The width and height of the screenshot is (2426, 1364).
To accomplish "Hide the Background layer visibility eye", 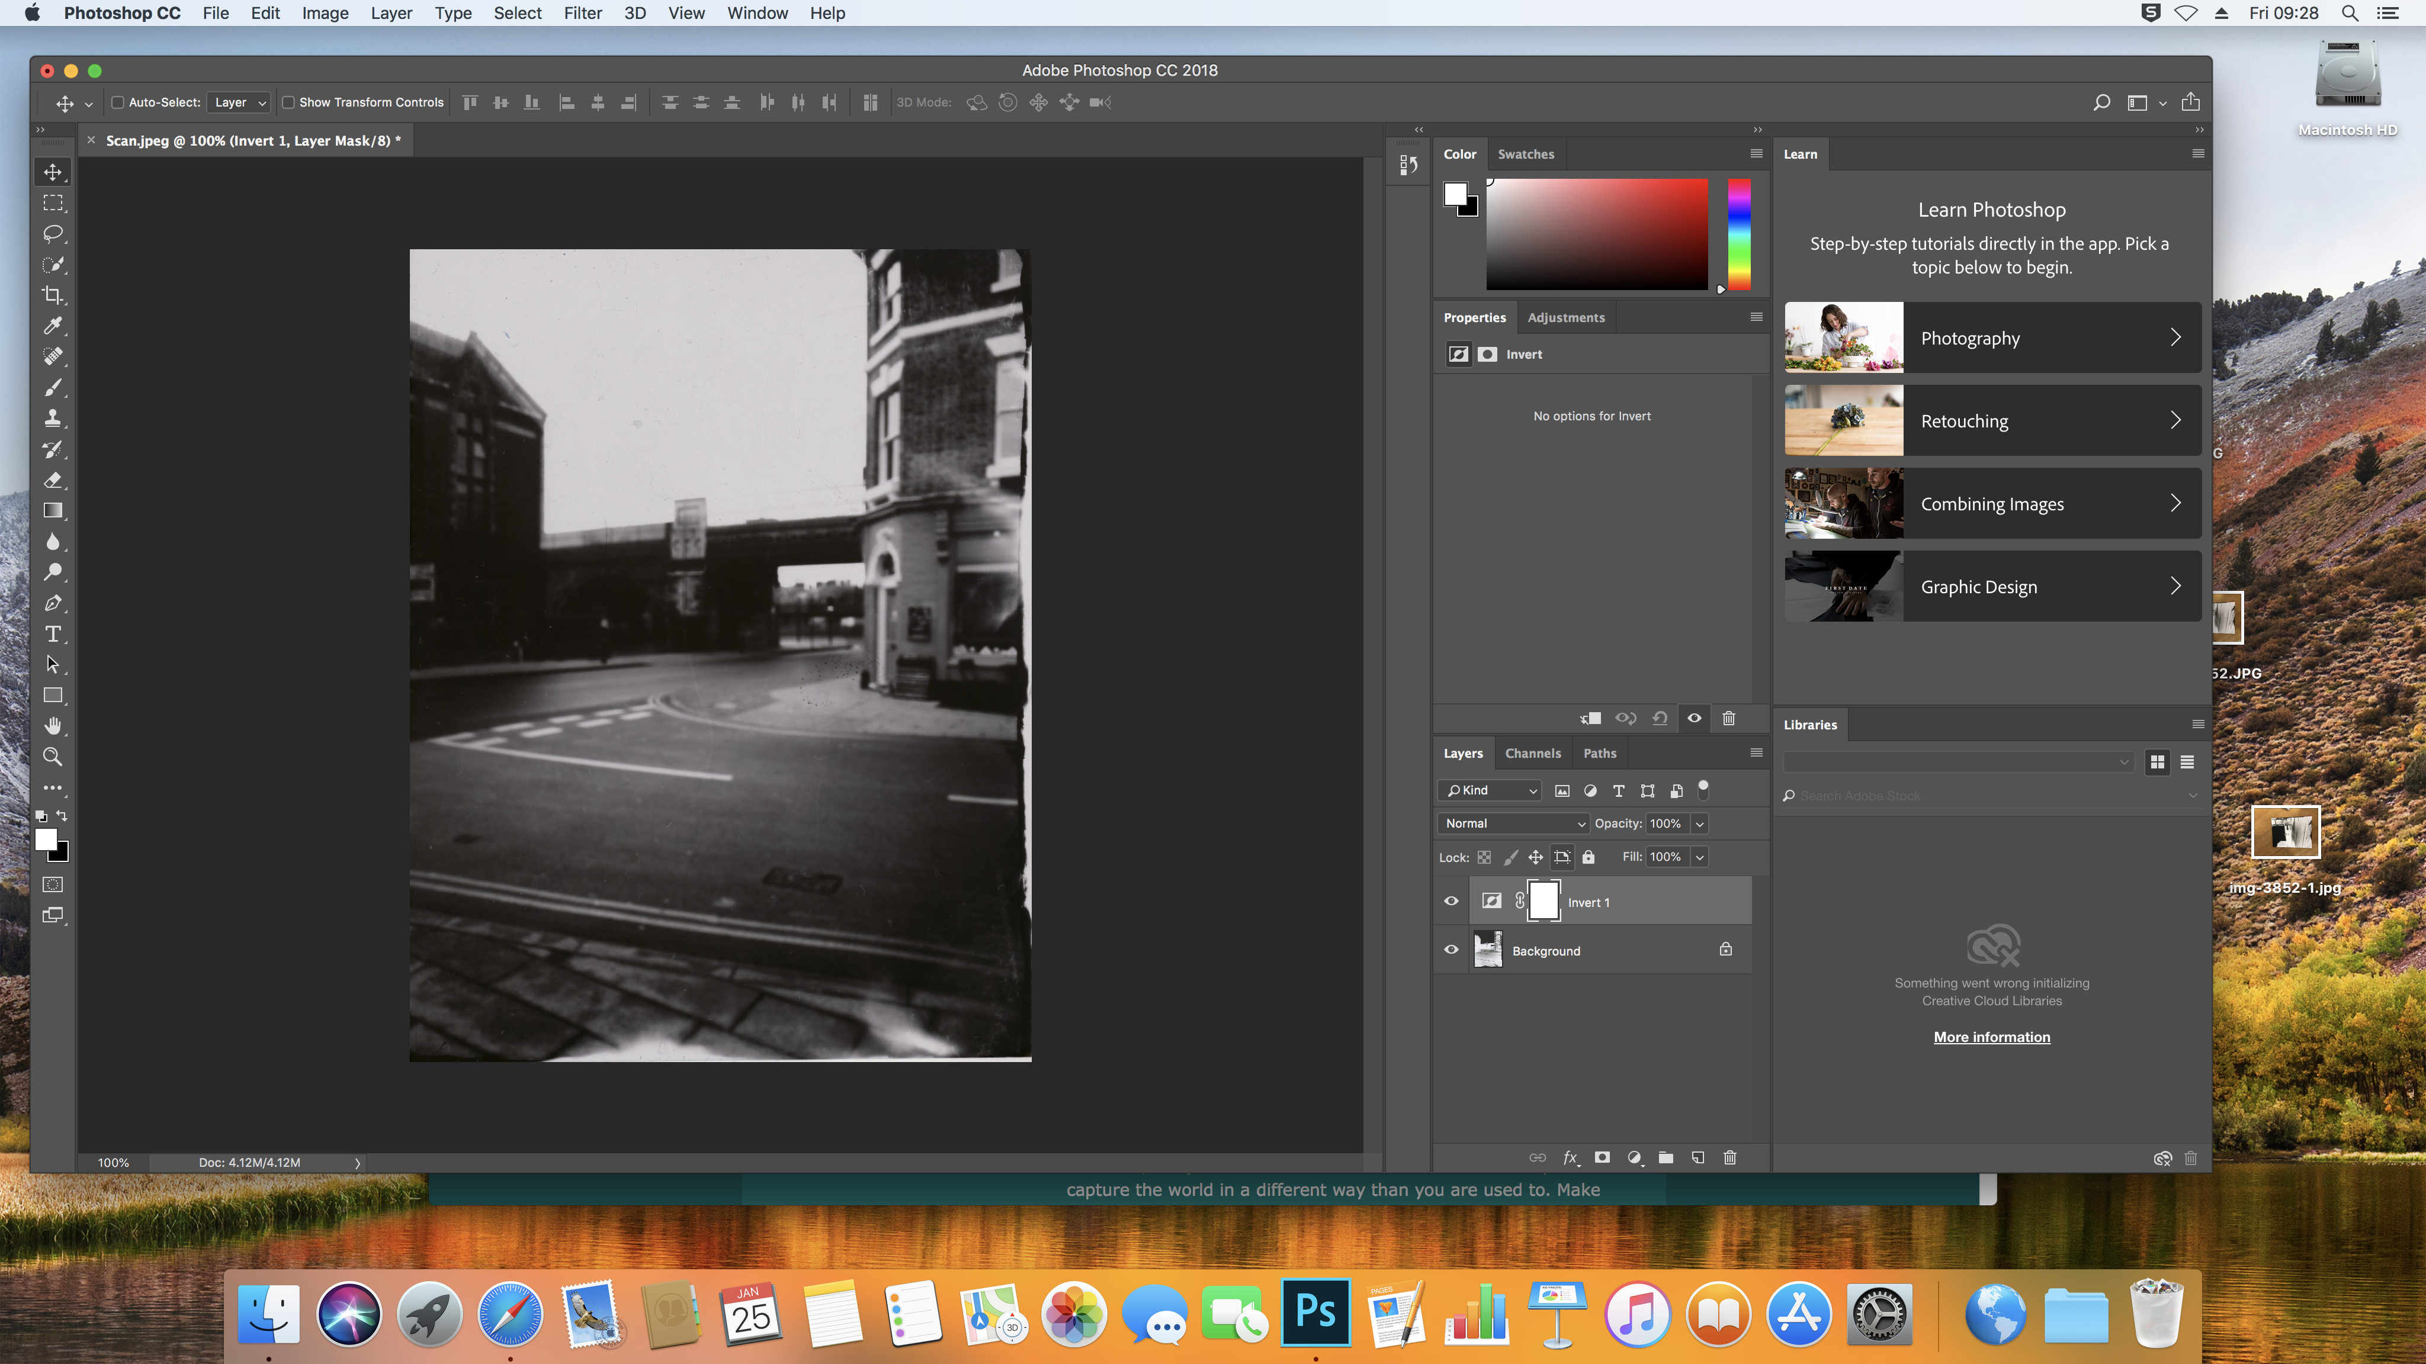I will (x=1451, y=950).
